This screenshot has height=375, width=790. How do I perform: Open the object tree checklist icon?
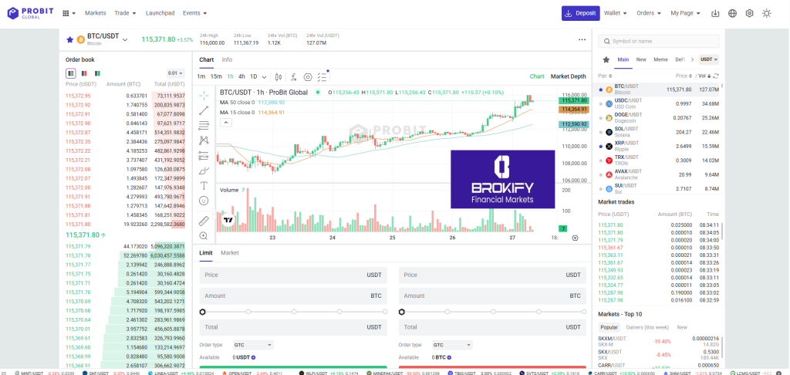point(323,76)
